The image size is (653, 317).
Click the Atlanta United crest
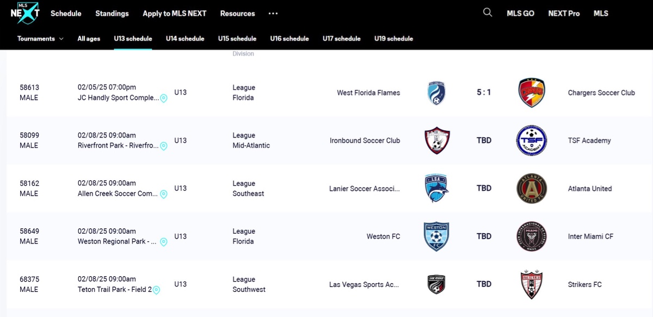(x=532, y=188)
